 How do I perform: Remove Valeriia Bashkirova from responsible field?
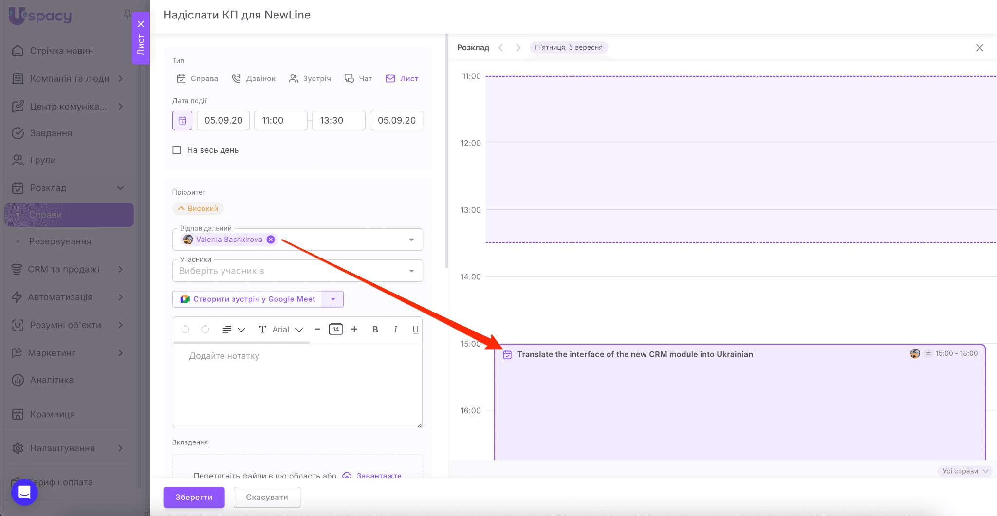tap(271, 240)
